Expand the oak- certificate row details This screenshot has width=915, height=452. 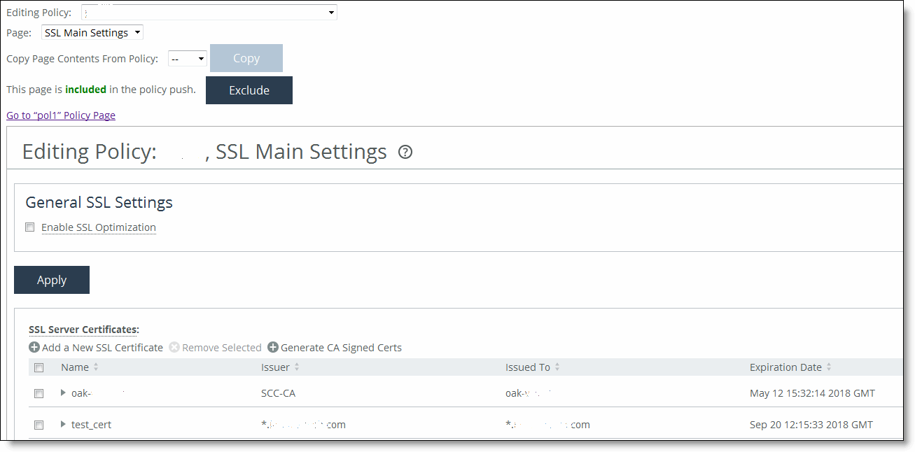click(63, 393)
